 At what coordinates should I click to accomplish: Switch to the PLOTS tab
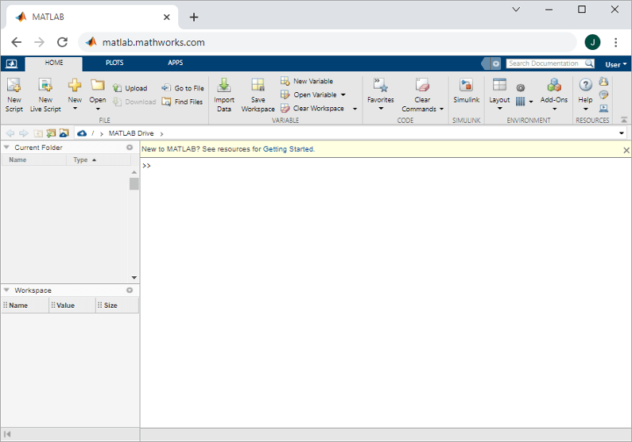[114, 63]
